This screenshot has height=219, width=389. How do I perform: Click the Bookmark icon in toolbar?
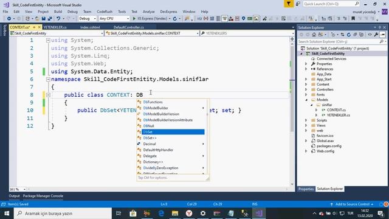click(353, 19)
